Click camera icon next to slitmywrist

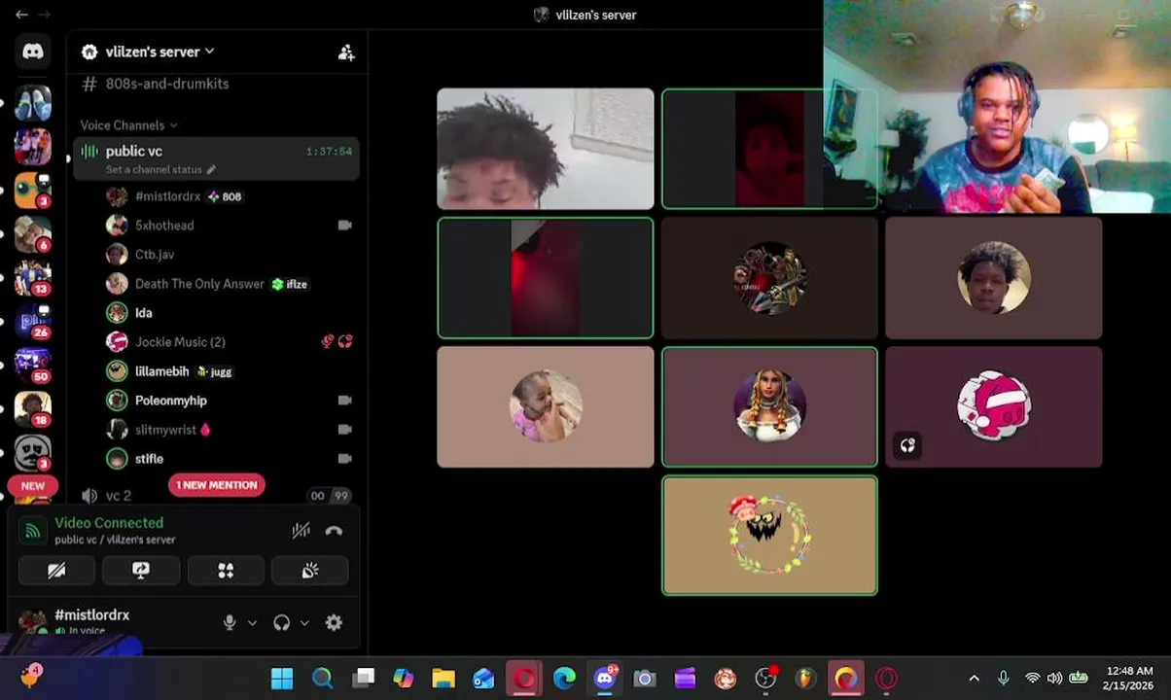[344, 430]
